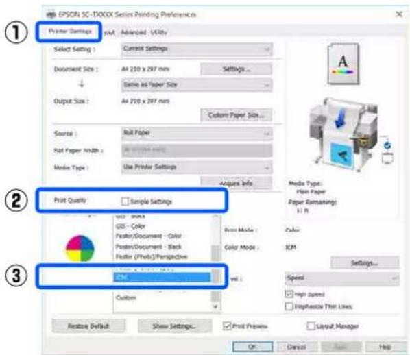Open the Printer Settings tab
Image resolution: width=410 pixels, height=355 pixels.
pos(70,32)
